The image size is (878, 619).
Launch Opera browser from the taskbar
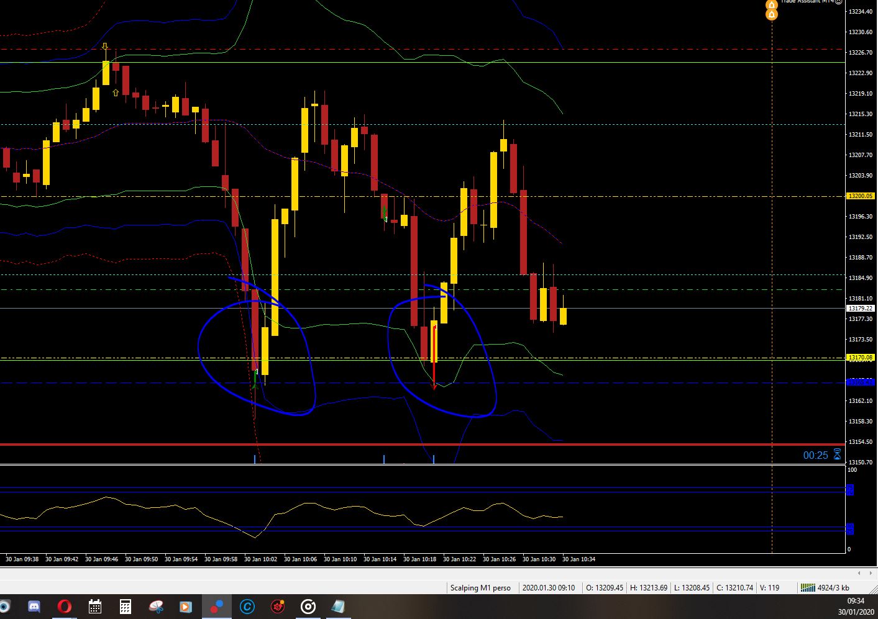tap(64, 607)
